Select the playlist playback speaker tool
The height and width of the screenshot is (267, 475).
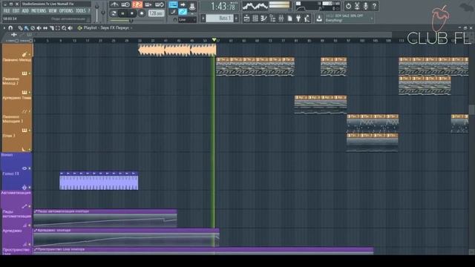point(71,28)
